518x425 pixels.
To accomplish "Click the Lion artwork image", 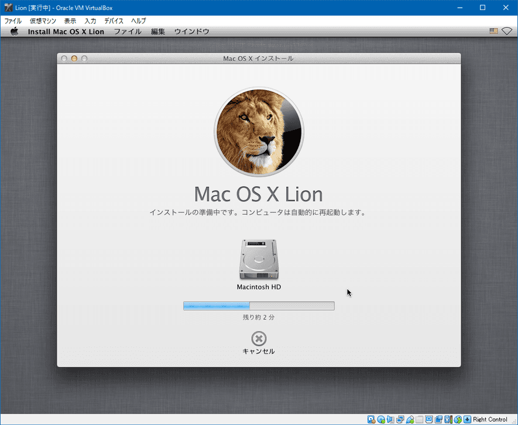I will (259, 134).
